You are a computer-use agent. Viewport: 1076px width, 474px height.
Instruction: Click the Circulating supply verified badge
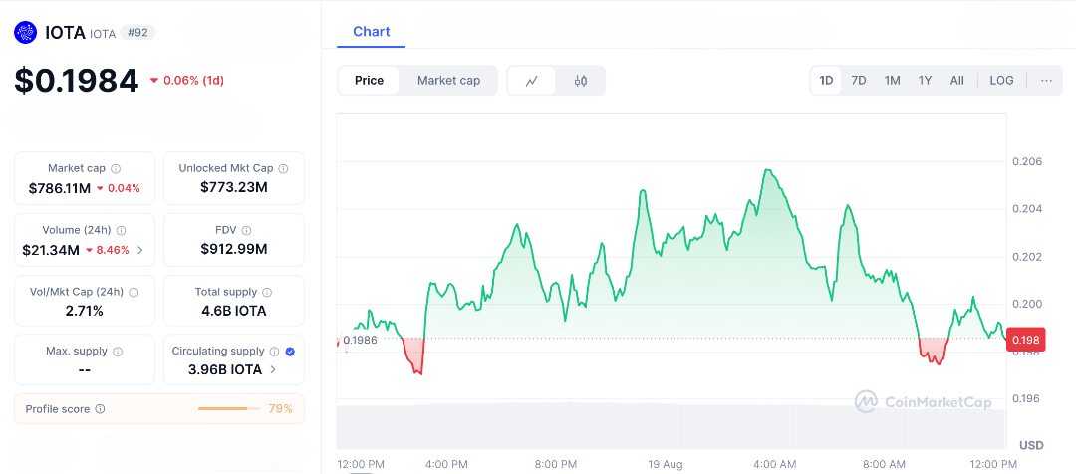click(290, 352)
